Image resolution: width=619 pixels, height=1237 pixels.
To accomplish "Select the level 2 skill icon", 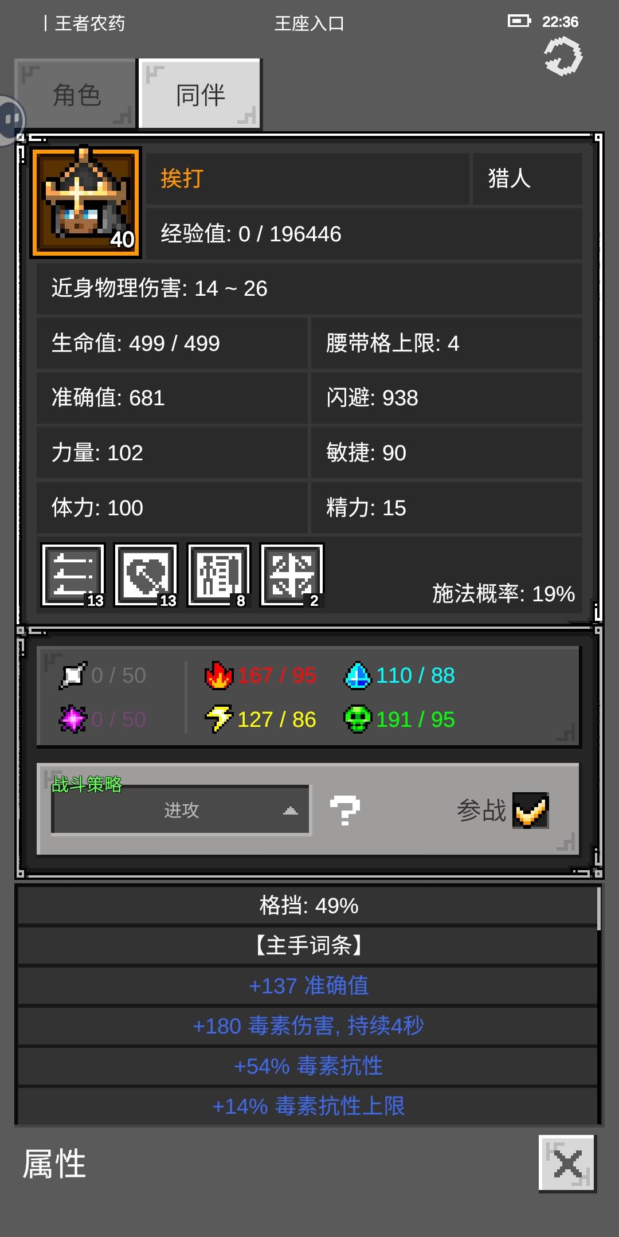I will (x=292, y=575).
